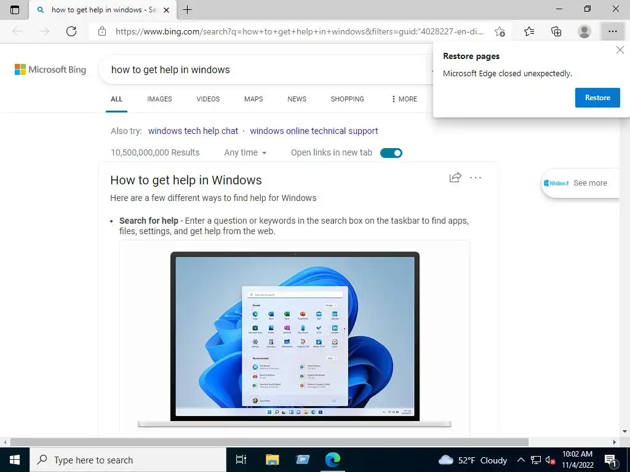Open the answer card more options dots

(476, 178)
